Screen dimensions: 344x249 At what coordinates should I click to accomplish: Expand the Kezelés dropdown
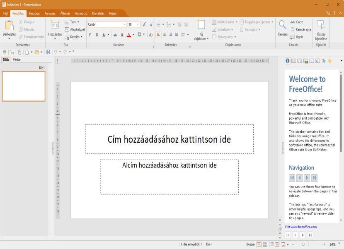pos(81,37)
